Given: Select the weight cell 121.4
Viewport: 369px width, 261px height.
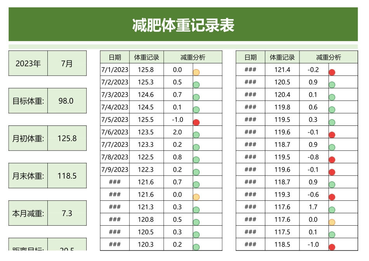Looking at the screenshot, I should 282,70.
